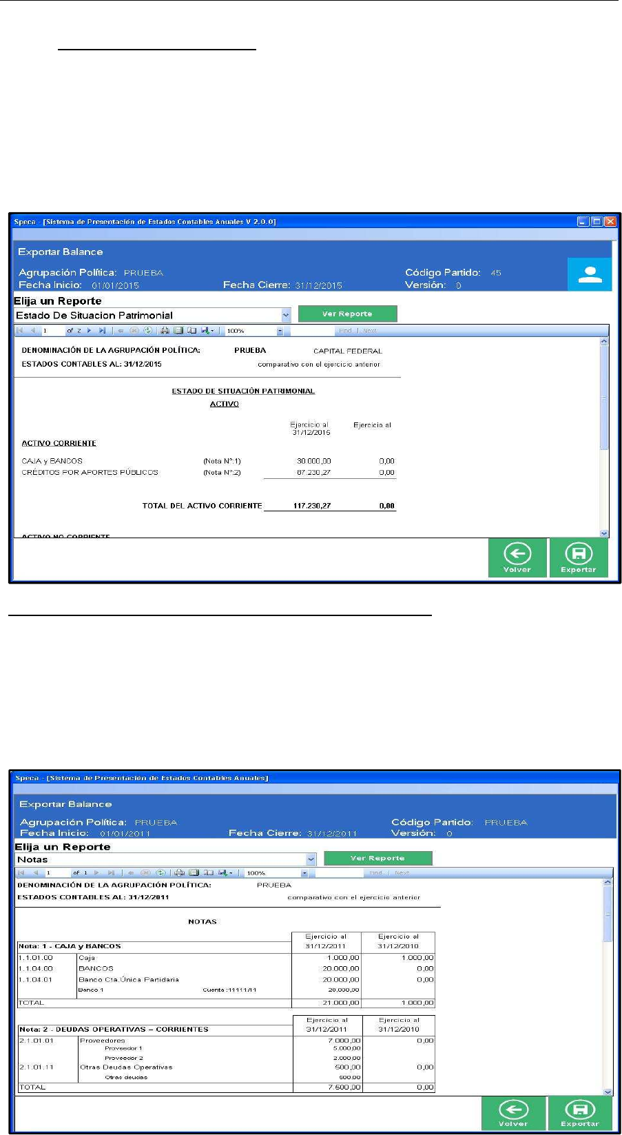Open the Estado De Situacion Patrimonial report dropdown
622x1135 pixels.
(287, 315)
